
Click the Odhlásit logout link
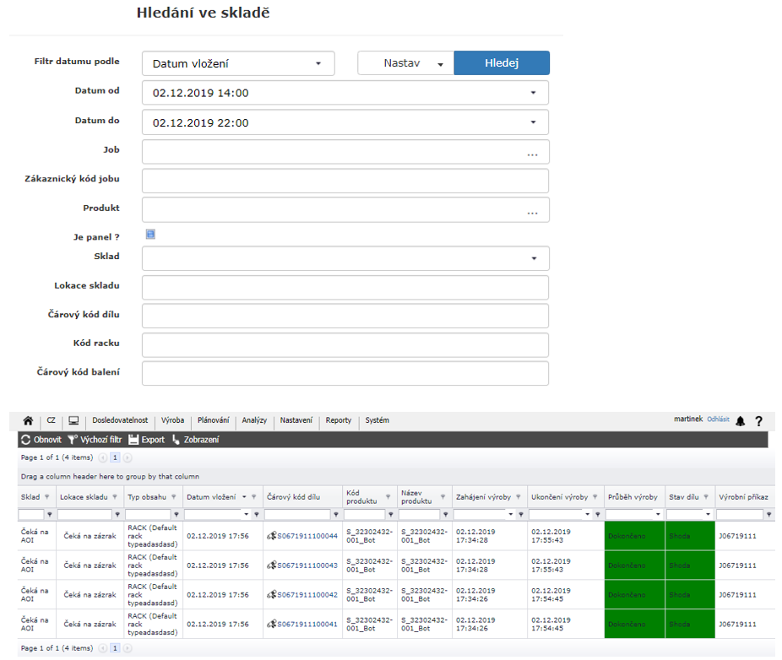(718, 419)
